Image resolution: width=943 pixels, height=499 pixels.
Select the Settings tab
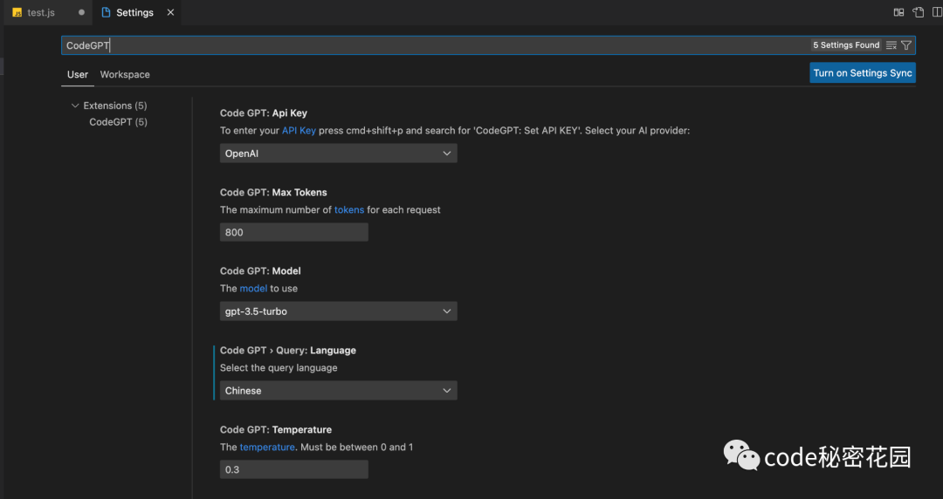(x=137, y=12)
